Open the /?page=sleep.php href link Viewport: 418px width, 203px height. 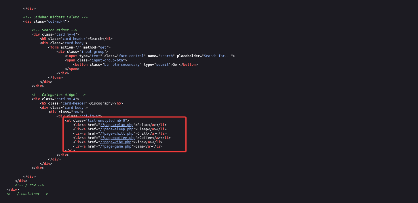click(x=117, y=129)
